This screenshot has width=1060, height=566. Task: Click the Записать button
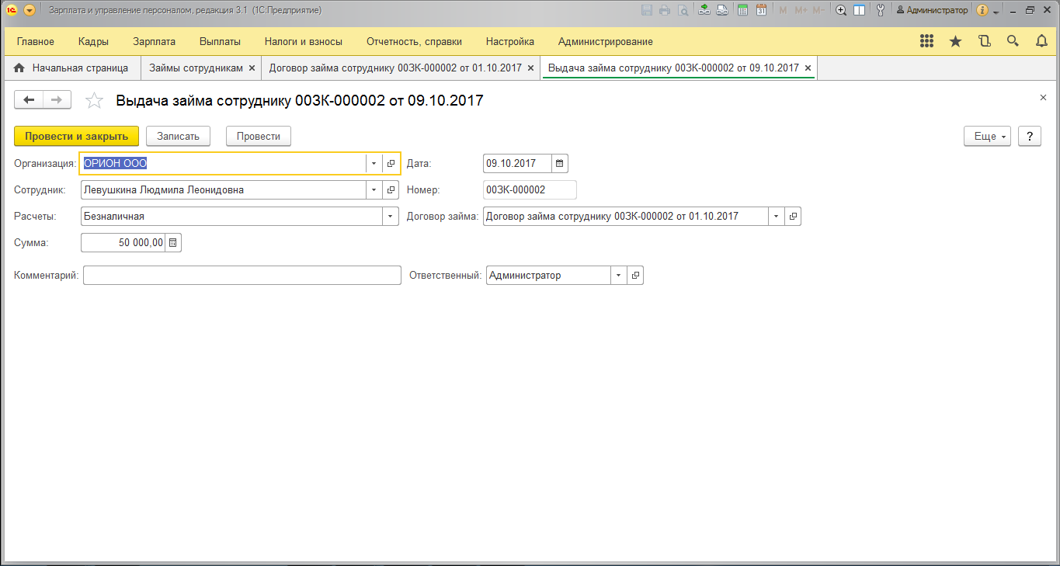pos(178,136)
